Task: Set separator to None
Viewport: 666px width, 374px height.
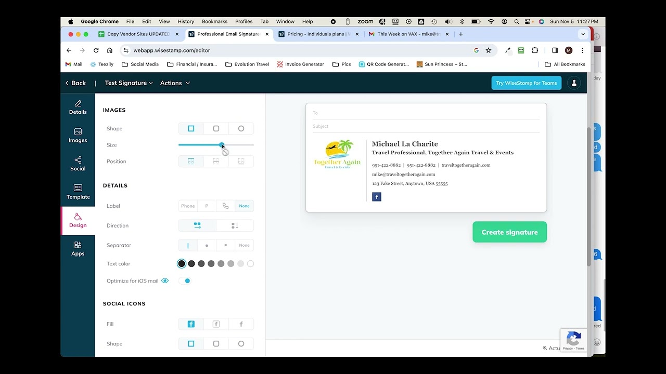Action: pyautogui.click(x=244, y=245)
